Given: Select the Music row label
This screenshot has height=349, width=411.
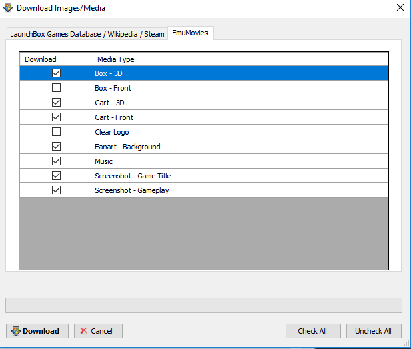Looking at the screenshot, I should 104,161.
